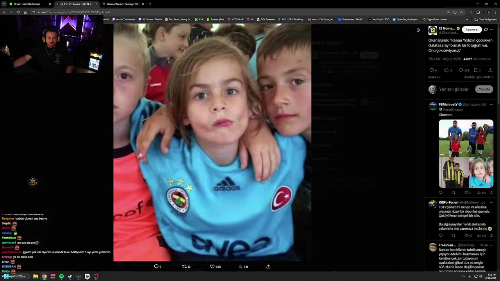Viewport: 500px width, 281px height.
Task: Open Steam from the taskbar
Action: (x=70, y=276)
